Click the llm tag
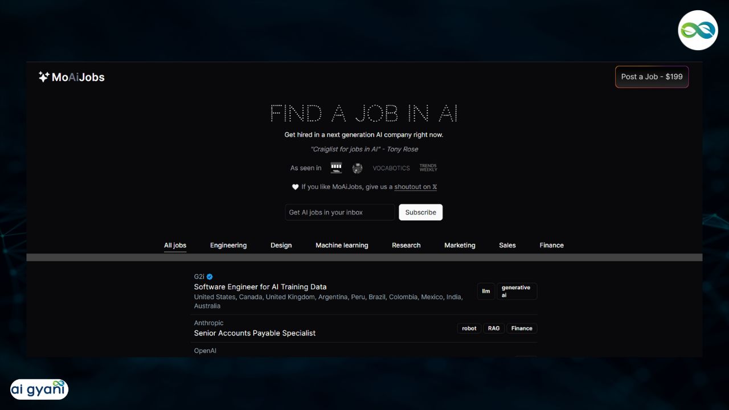 click(486, 291)
